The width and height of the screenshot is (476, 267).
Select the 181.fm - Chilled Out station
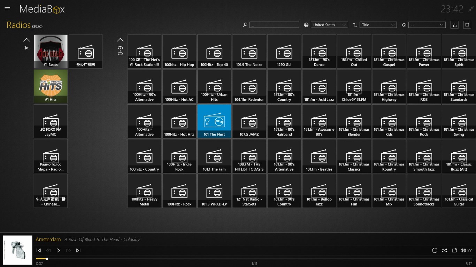[354, 51]
